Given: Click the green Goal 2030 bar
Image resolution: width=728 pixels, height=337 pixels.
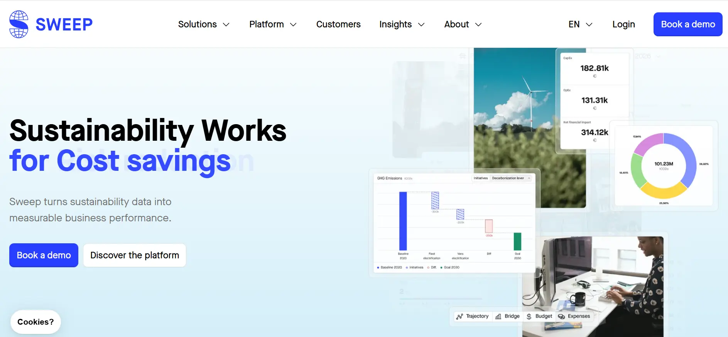Looking at the screenshot, I should [517, 242].
